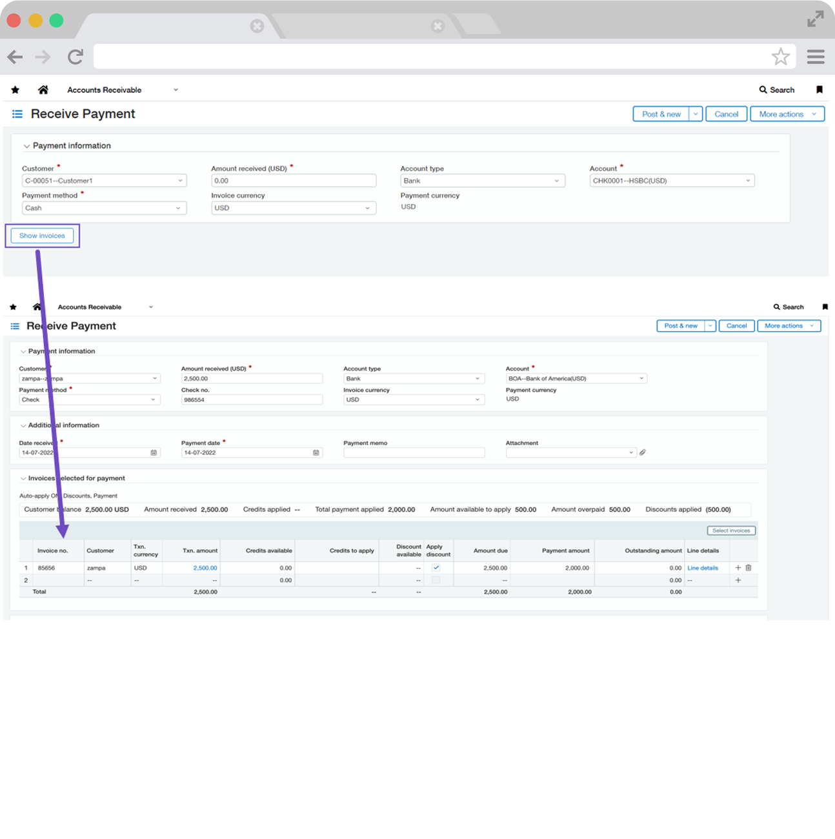Click the Check no. field containing 986554
The height and width of the screenshot is (839, 835).
tap(252, 400)
